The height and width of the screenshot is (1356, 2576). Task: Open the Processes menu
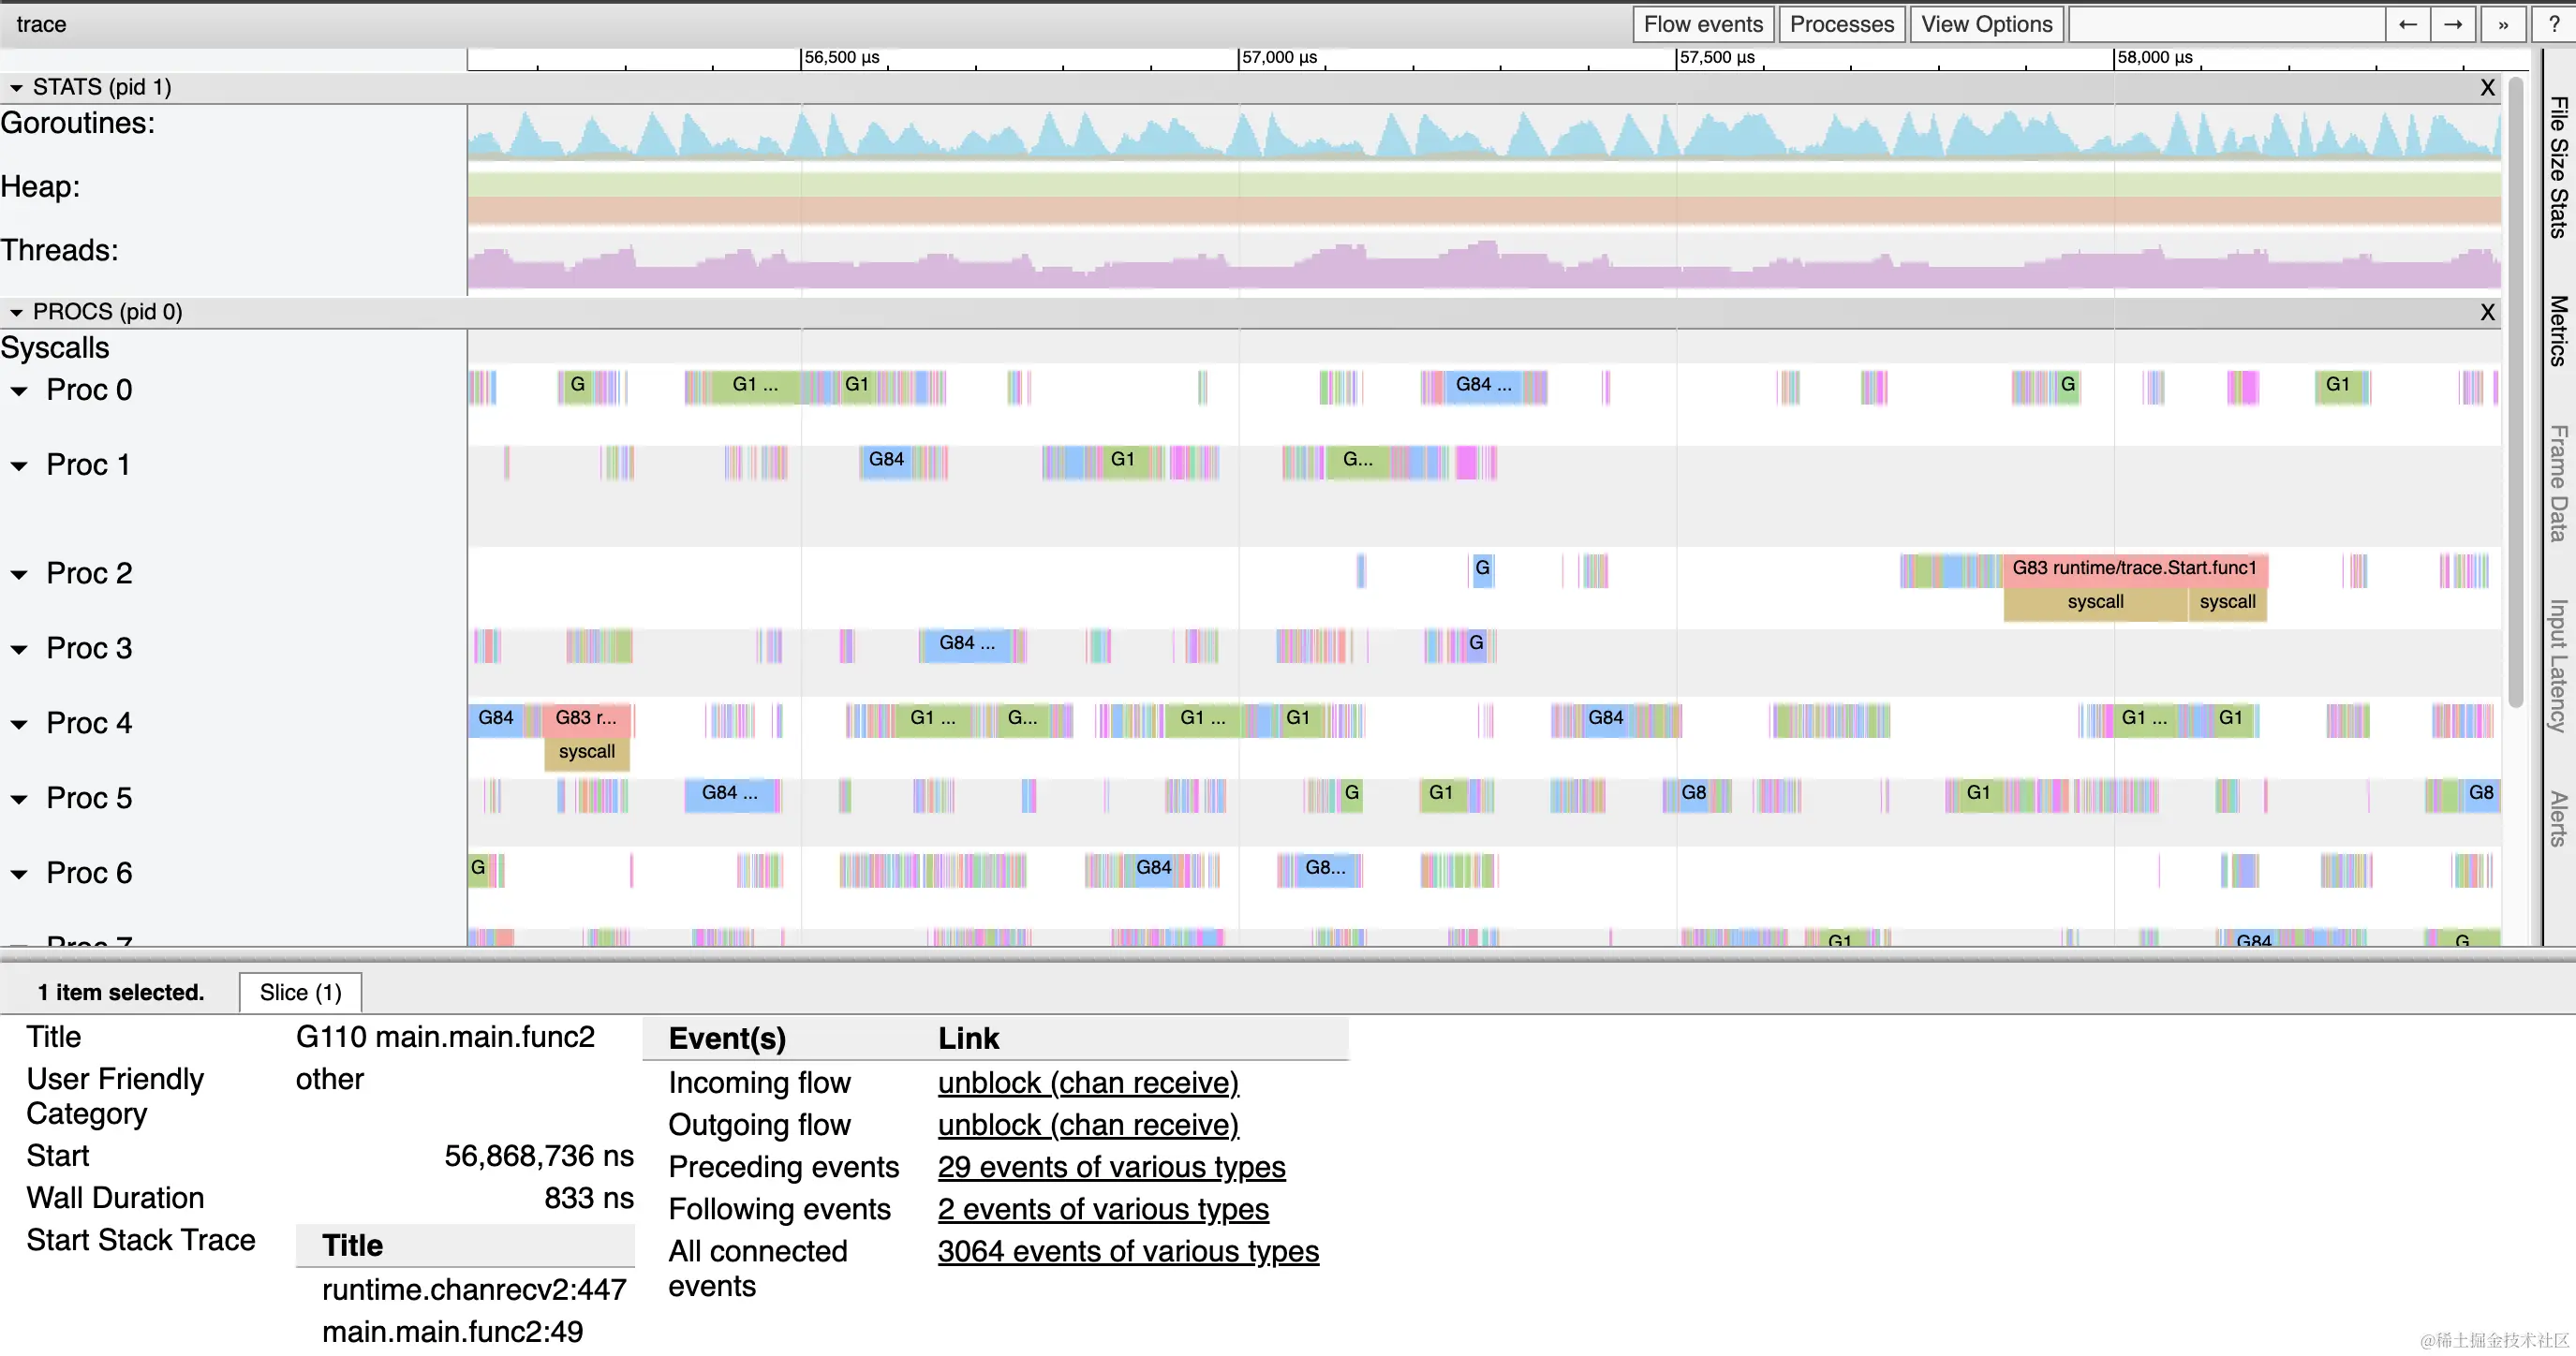[x=1841, y=24]
